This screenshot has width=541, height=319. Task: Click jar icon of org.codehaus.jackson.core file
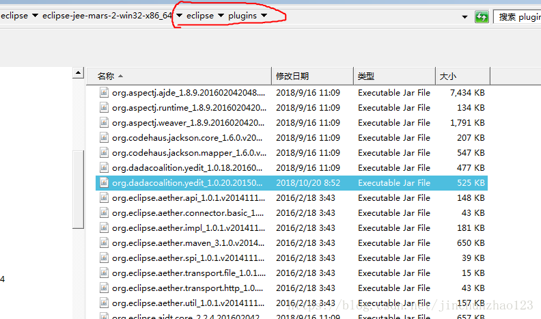[104, 137]
